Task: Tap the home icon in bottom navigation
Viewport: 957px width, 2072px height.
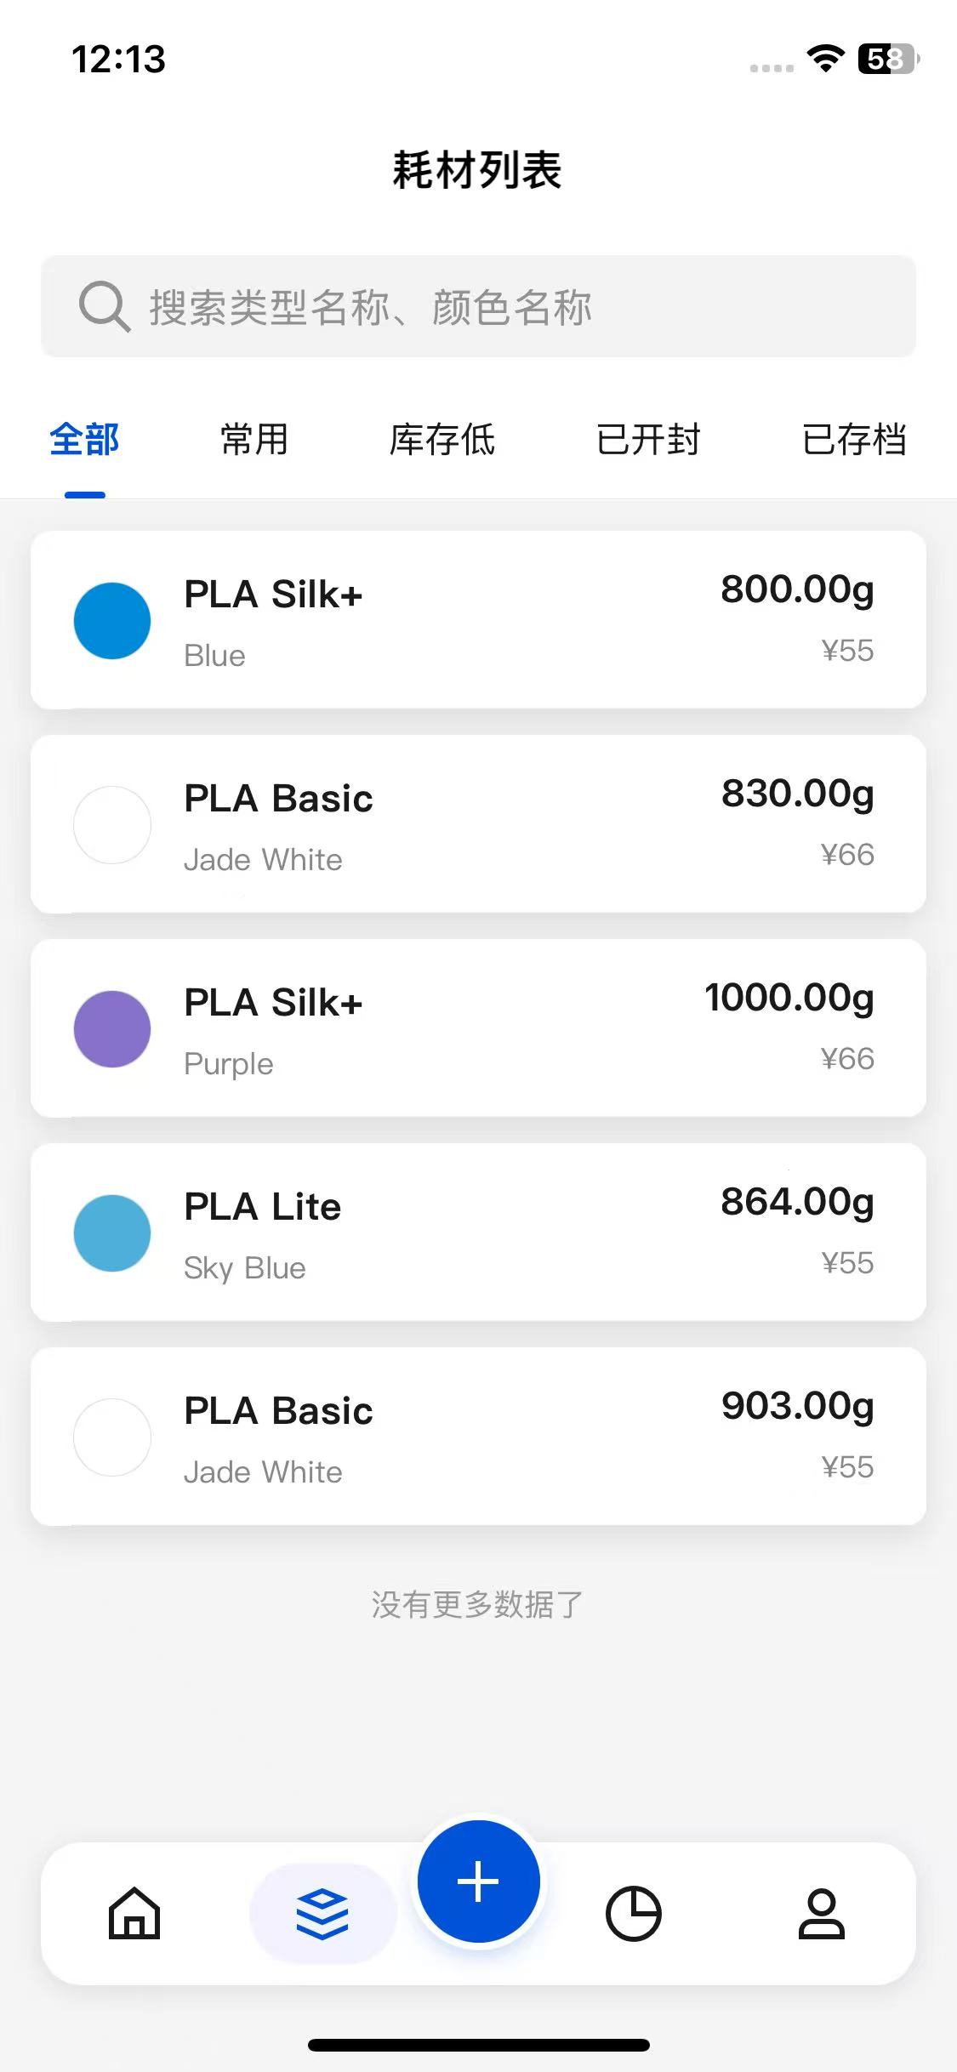Action: coord(134,1913)
